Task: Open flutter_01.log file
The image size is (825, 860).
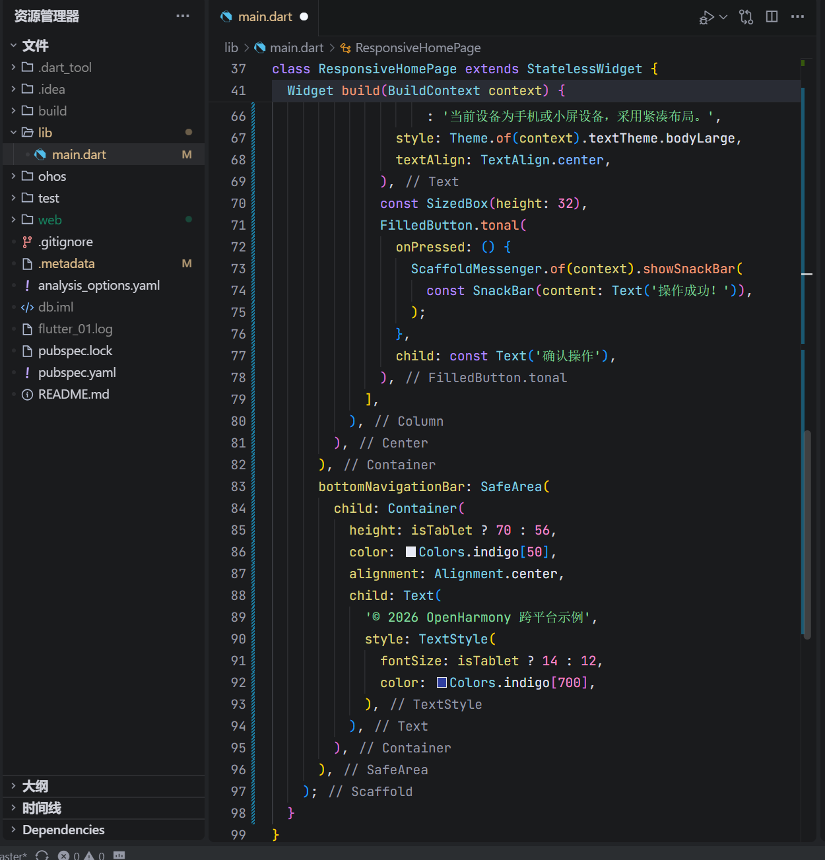Action: pyautogui.click(x=104, y=329)
